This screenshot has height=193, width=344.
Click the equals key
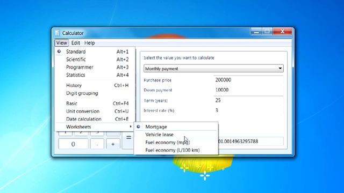(128, 138)
